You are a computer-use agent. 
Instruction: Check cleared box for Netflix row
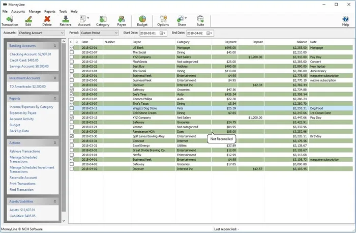72,155
